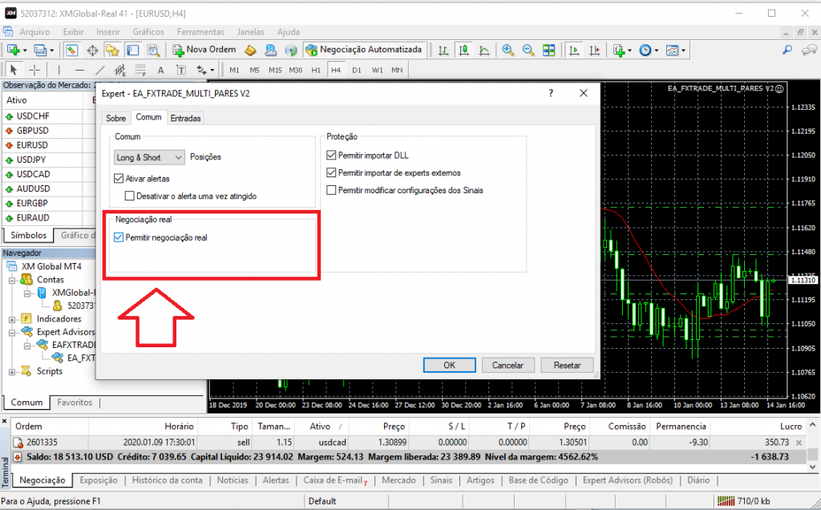This screenshot has height=510, width=821.
Task: Toggle Permitir negociação real checkbox
Action: click(119, 237)
